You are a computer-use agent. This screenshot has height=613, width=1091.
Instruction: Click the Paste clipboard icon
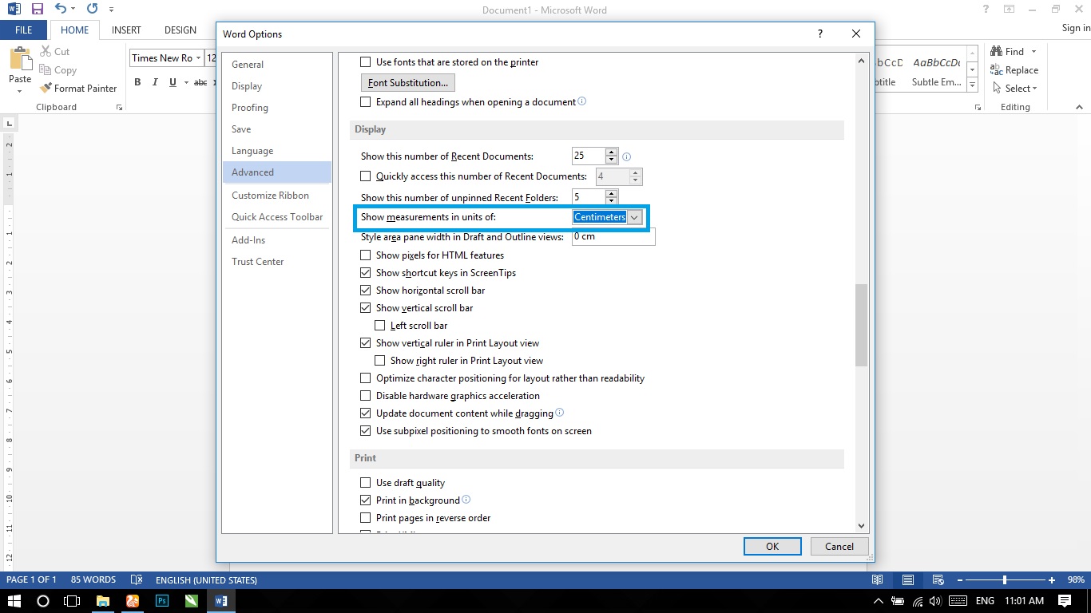[20, 58]
